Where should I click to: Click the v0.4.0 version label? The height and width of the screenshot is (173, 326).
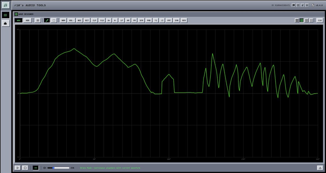(319, 5)
